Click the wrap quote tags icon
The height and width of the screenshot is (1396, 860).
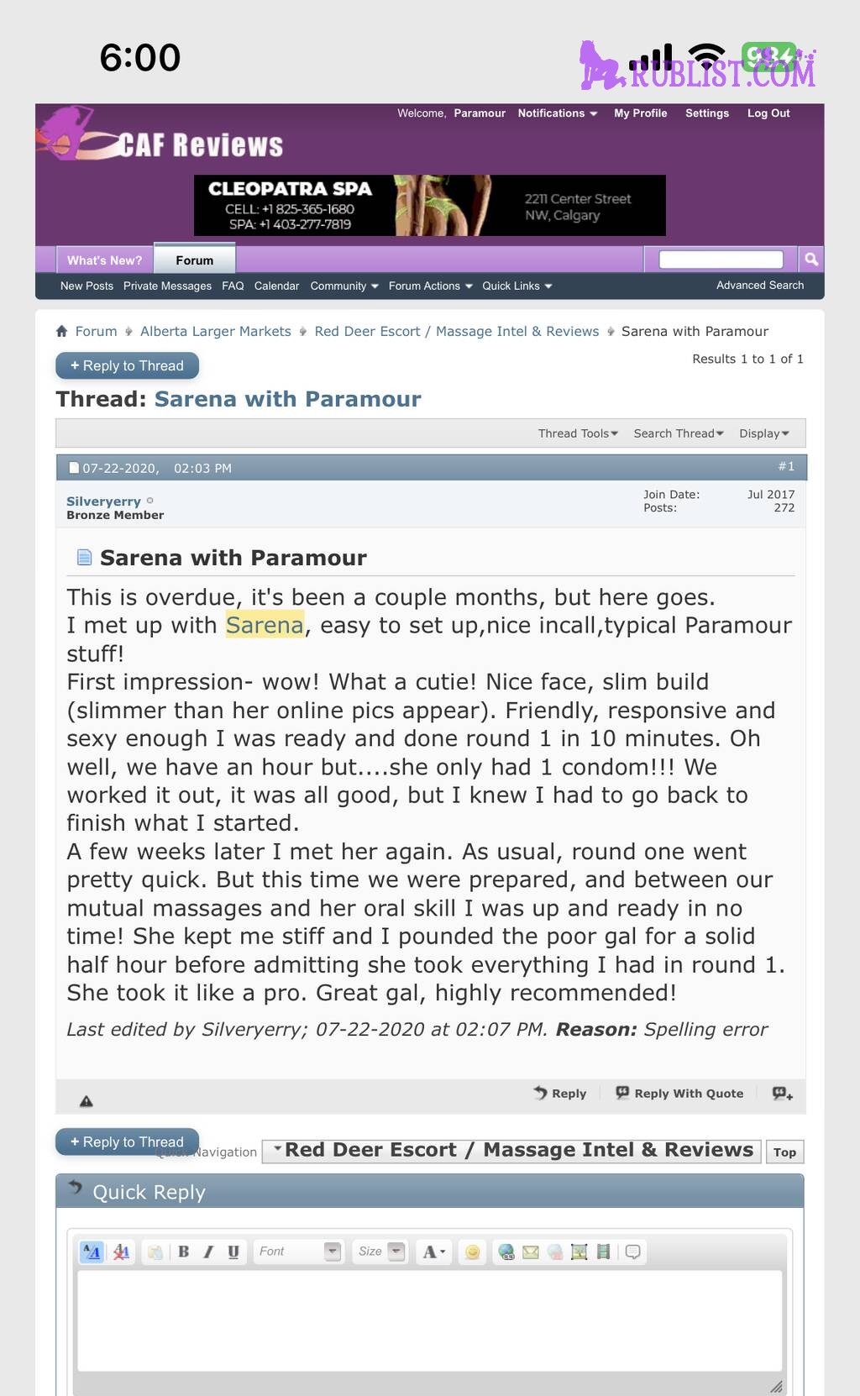tap(633, 1252)
